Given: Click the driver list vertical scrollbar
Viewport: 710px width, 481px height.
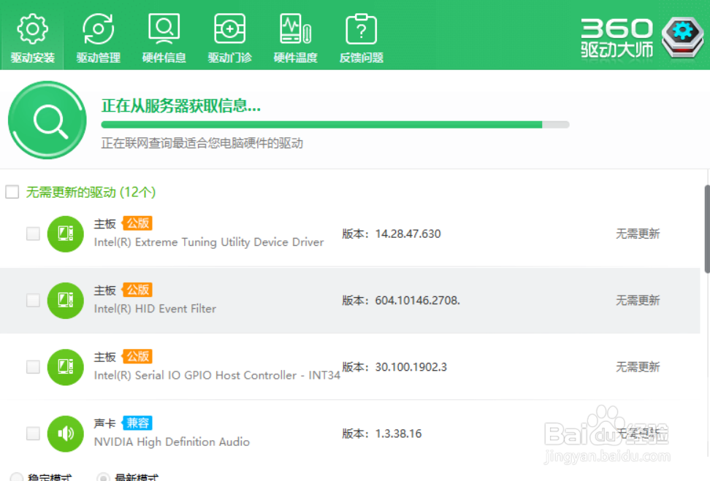Looking at the screenshot, I should [x=707, y=228].
